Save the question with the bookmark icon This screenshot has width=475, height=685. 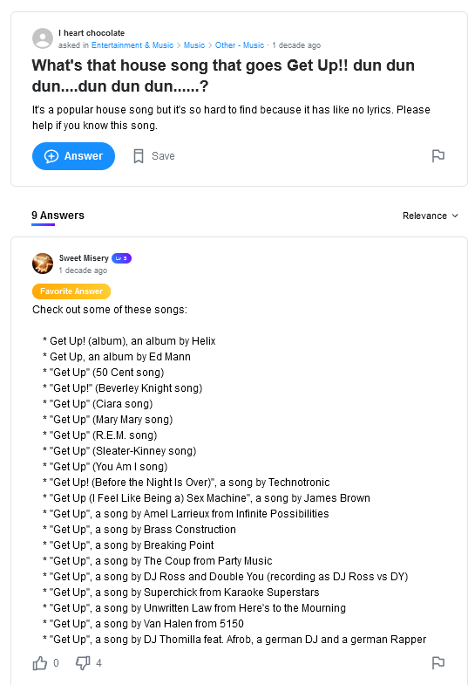click(139, 156)
